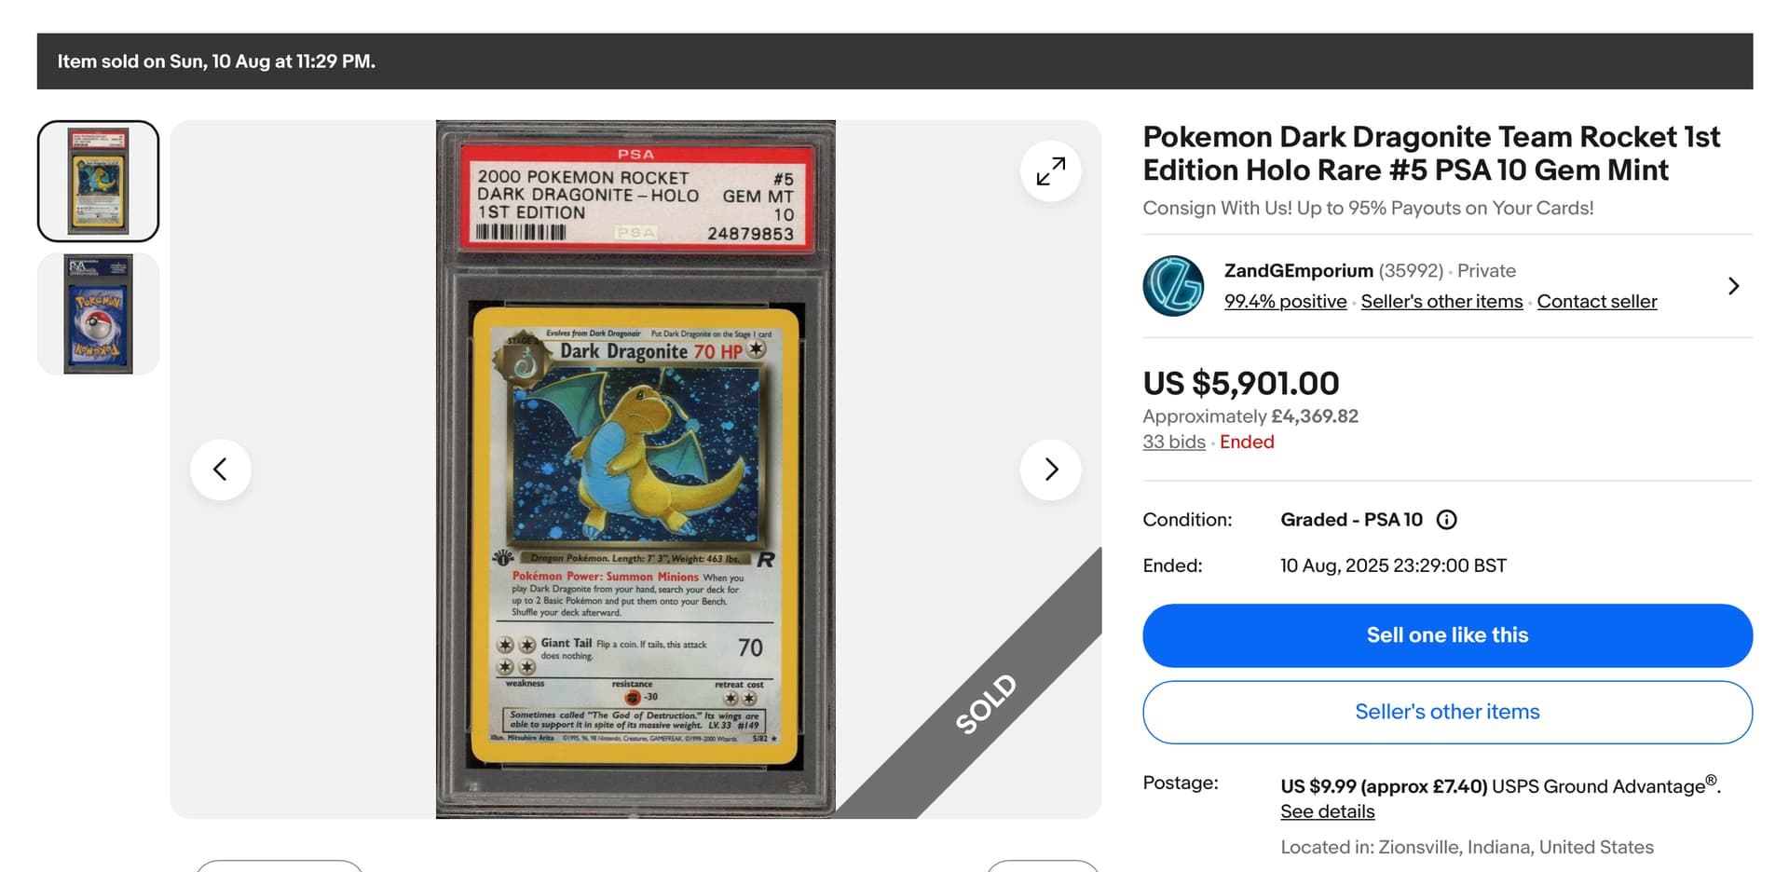The height and width of the screenshot is (872, 1789).
Task: Open the full-screen image expand icon
Action: 1050,171
